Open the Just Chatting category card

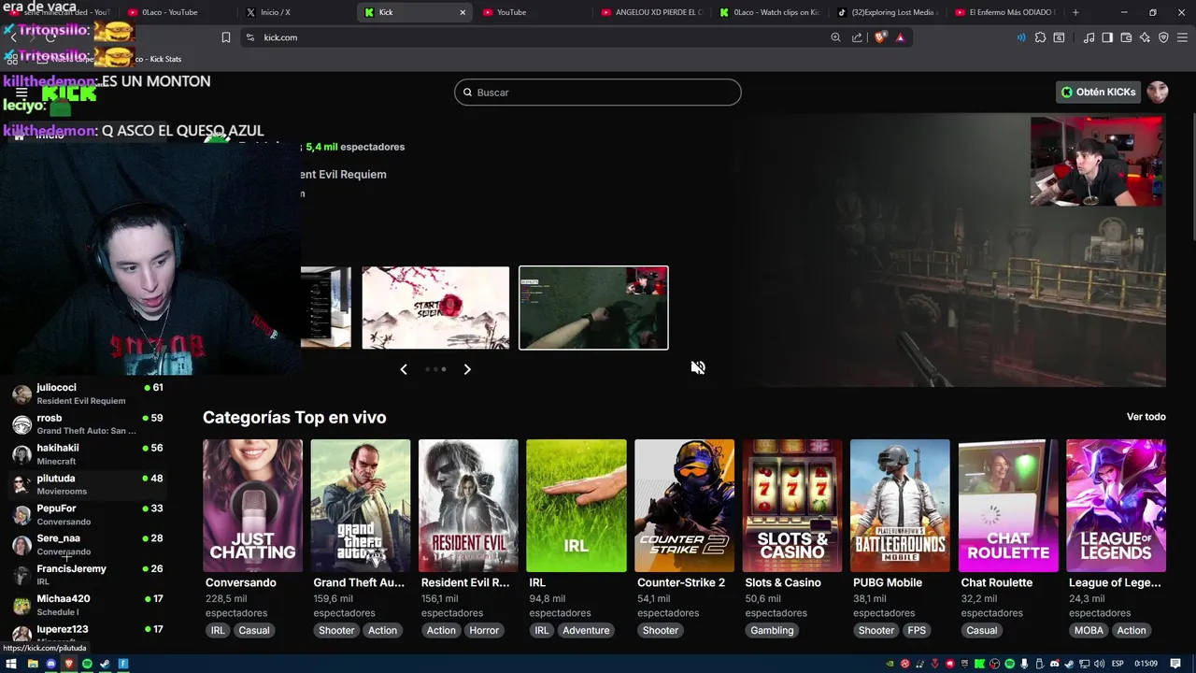pyautogui.click(x=252, y=506)
